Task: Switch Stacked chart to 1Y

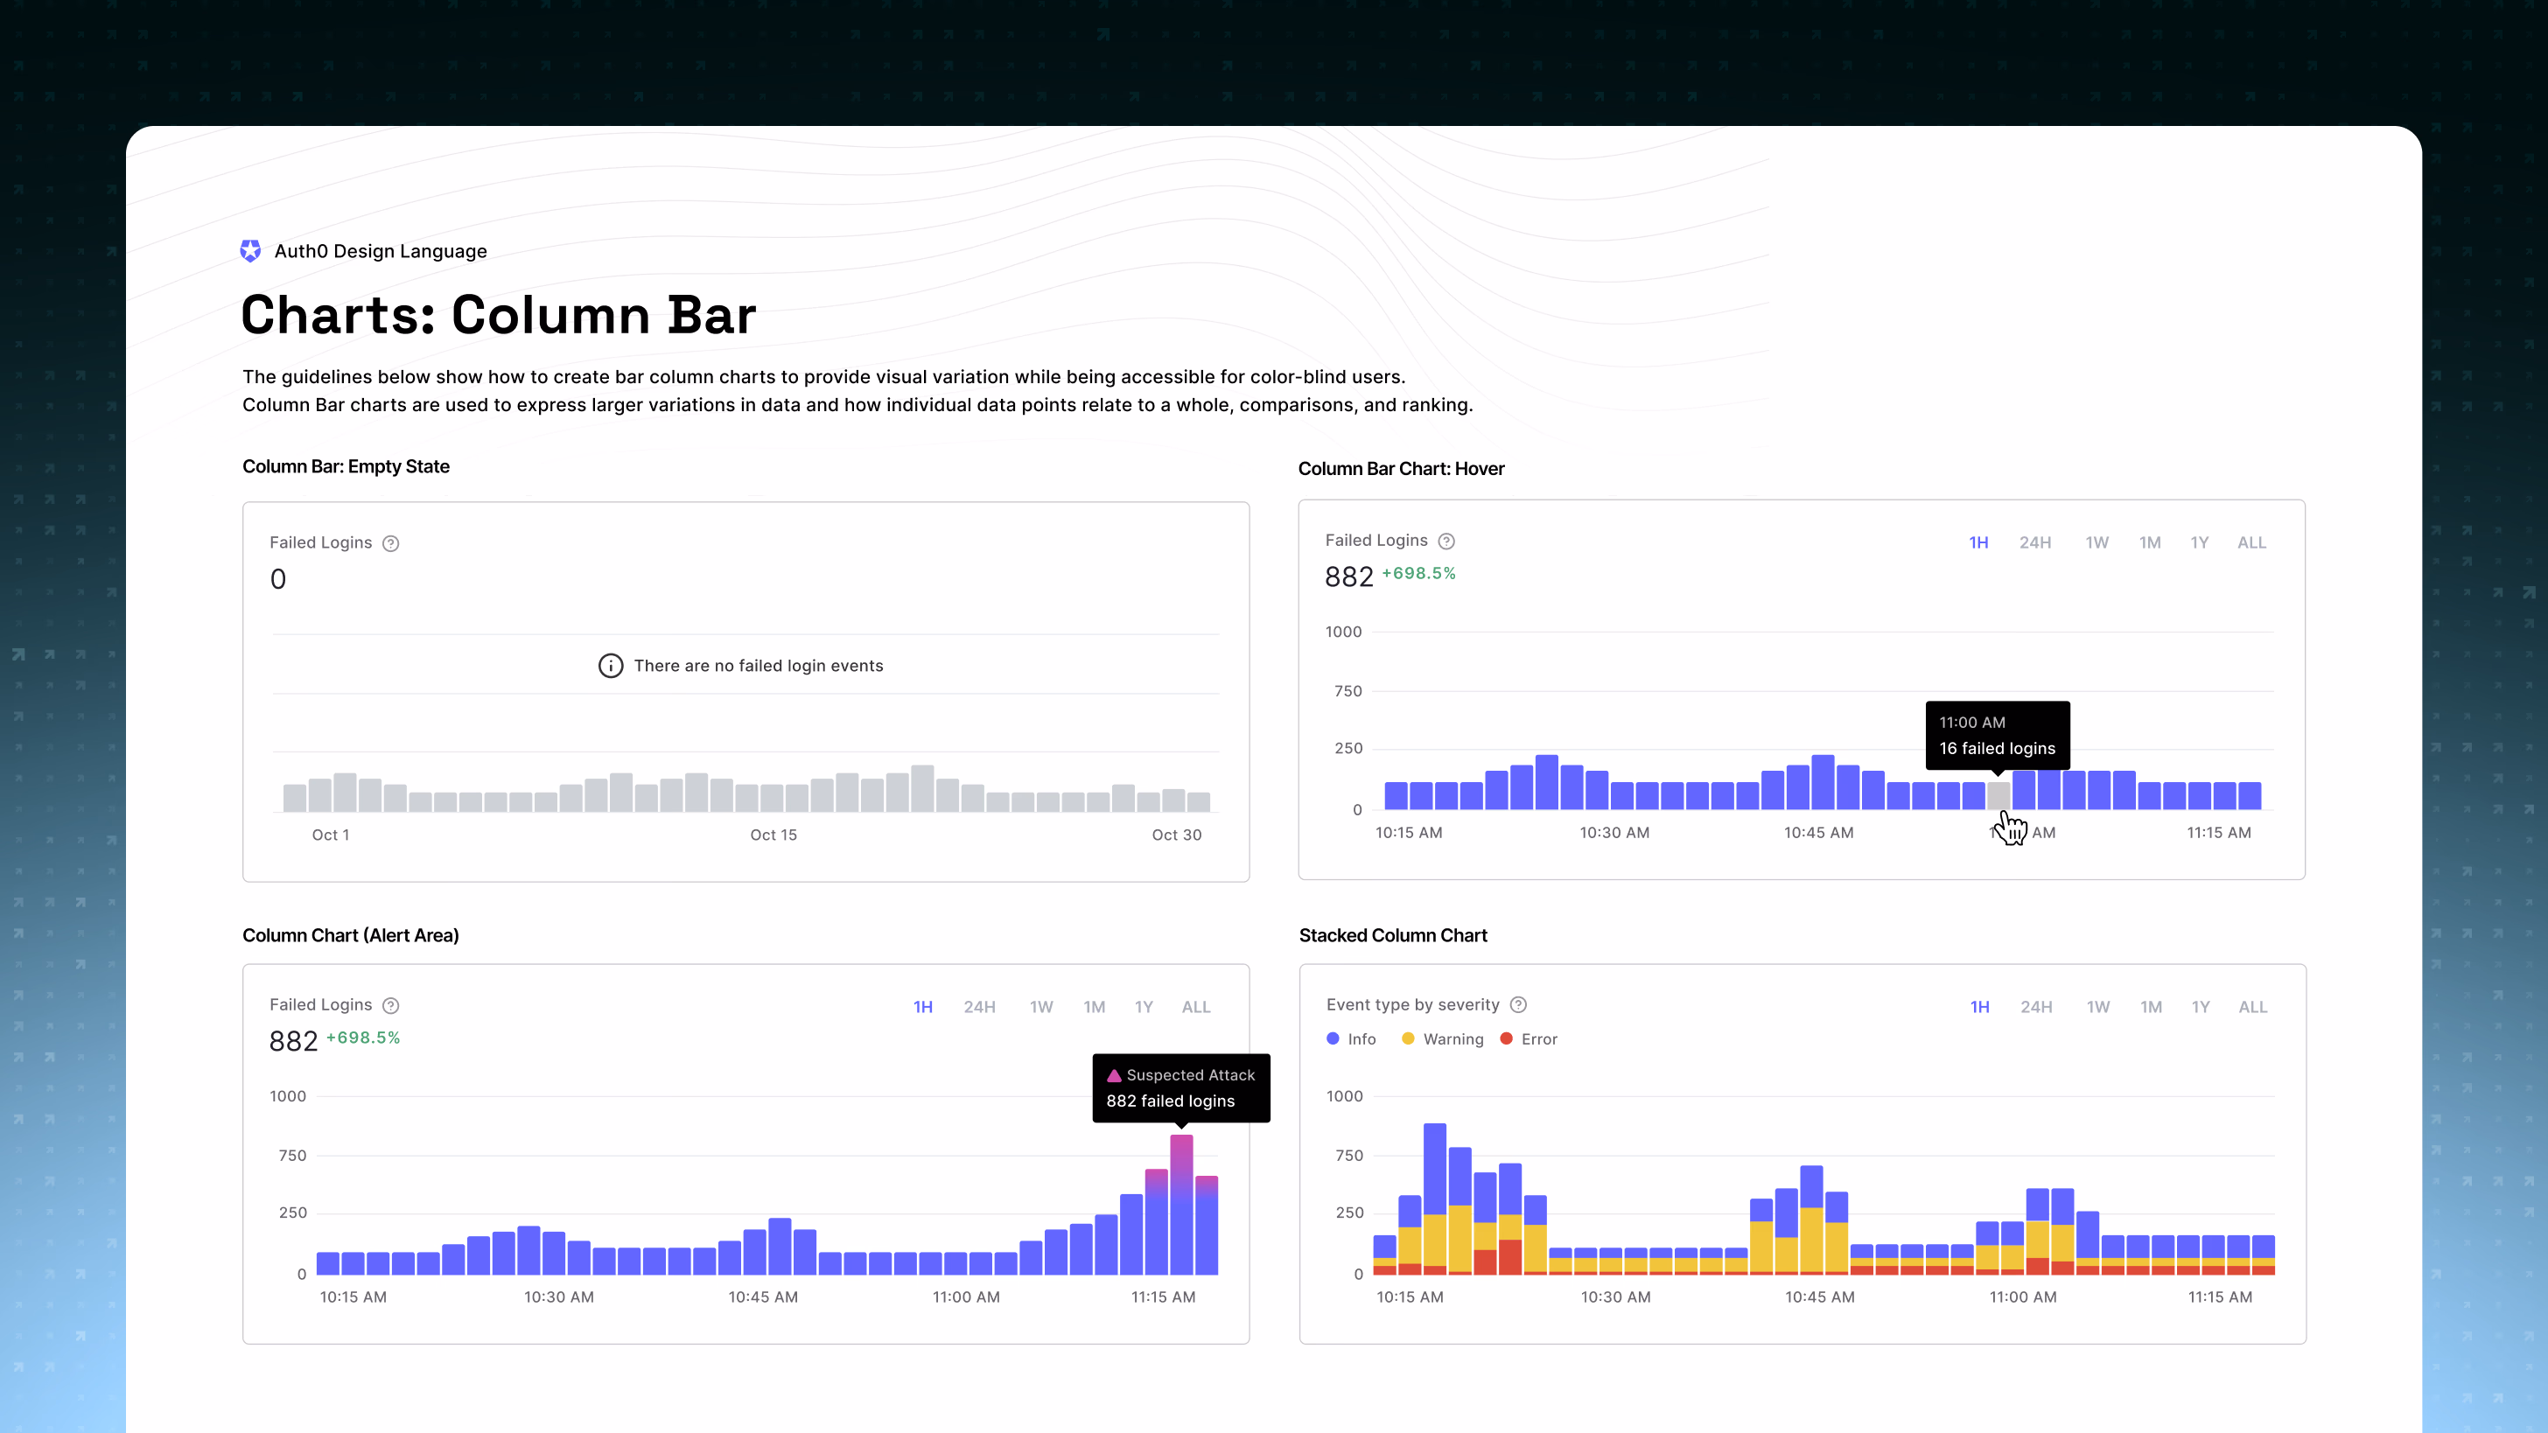Action: [x=2200, y=1007]
